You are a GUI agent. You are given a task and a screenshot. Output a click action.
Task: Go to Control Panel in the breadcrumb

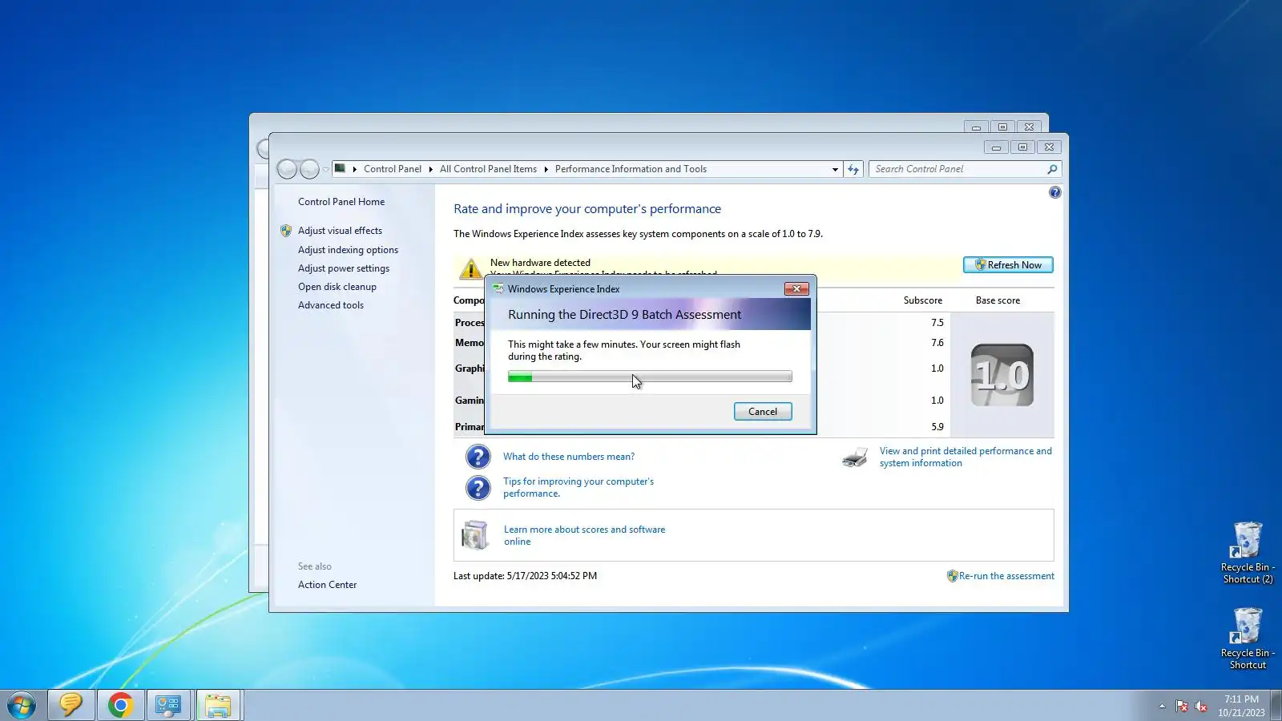click(x=393, y=169)
